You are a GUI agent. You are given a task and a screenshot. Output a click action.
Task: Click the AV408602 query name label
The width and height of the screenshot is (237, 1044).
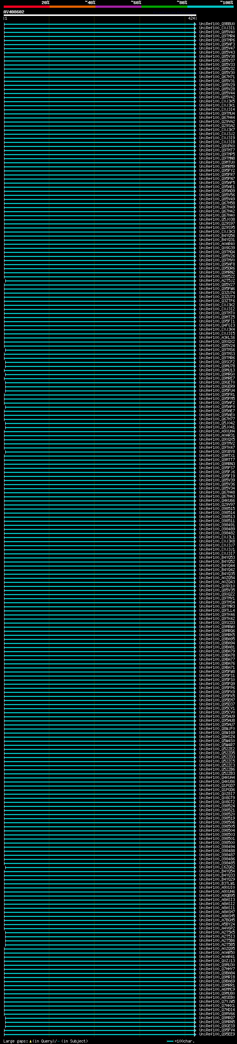14,12
